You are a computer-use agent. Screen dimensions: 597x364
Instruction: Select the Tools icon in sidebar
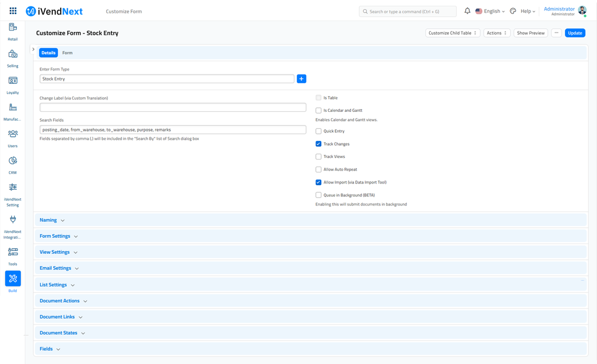click(x=12, y=252)
